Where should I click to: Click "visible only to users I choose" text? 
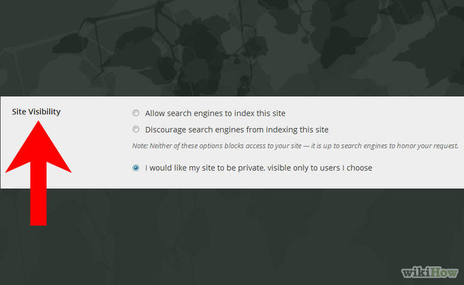[319, 168]
